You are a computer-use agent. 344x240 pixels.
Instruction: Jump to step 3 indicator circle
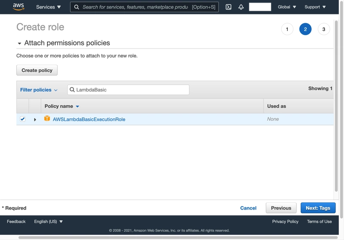[x=324, y=29]
